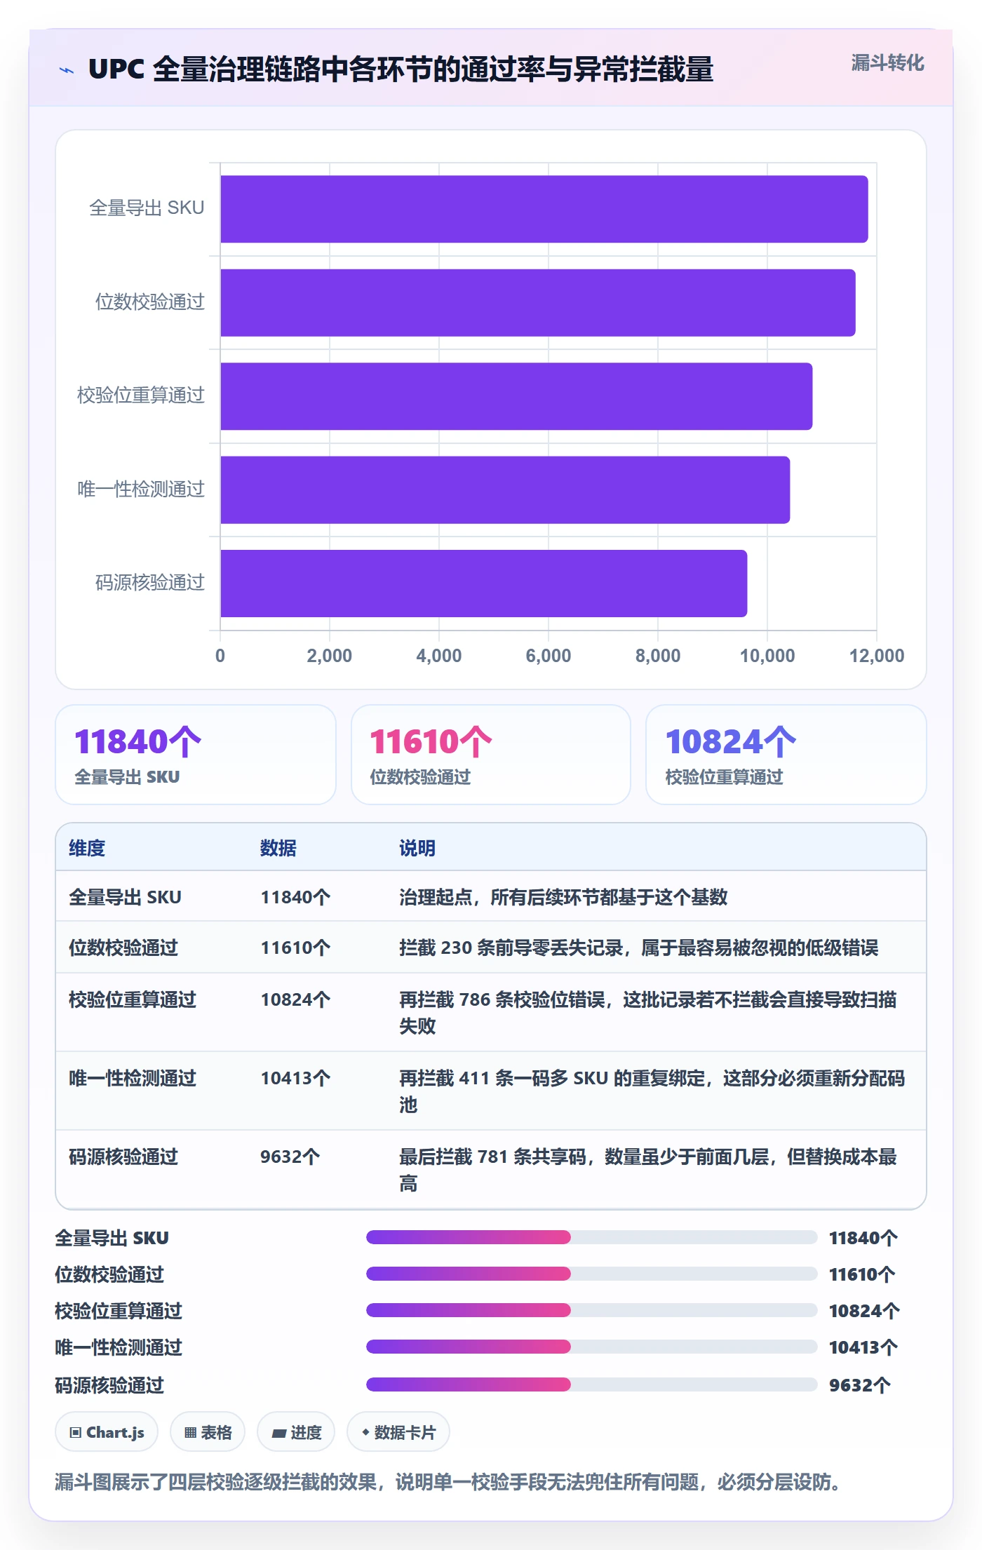Click the description starting 最后拦截 781 条

(648, 1170)
